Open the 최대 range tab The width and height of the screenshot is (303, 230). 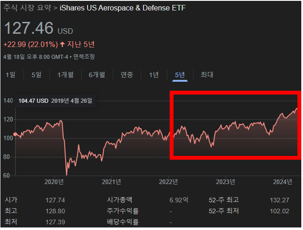[207, 75]
